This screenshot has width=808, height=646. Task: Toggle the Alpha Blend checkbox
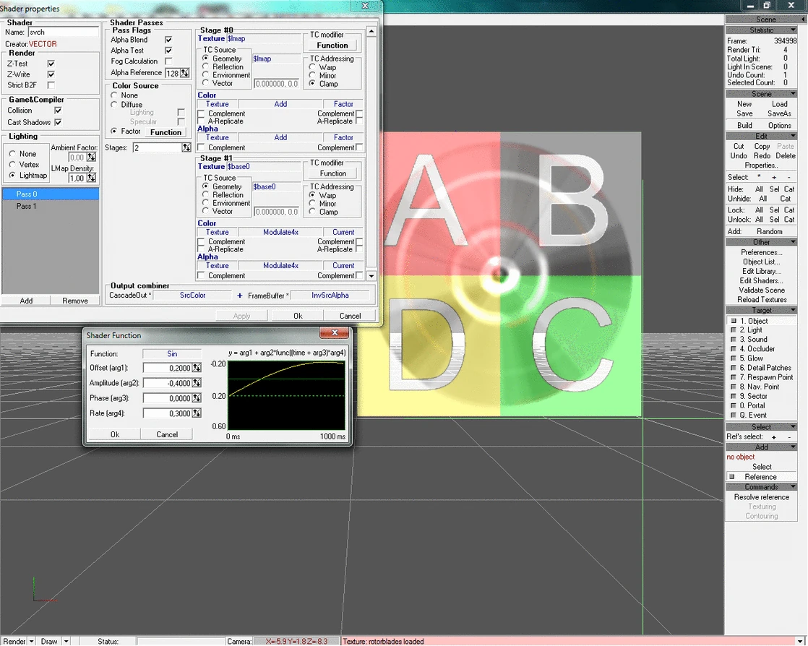168,40
